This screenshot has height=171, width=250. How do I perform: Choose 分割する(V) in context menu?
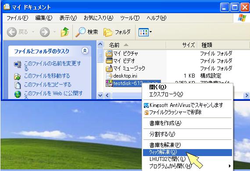pos(188,134)
